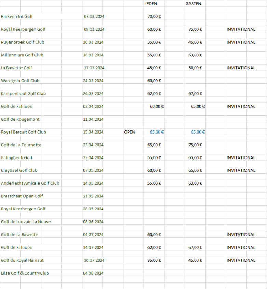
Task: Select the date 09.03.2024
Action: click(x=94, y=29)
